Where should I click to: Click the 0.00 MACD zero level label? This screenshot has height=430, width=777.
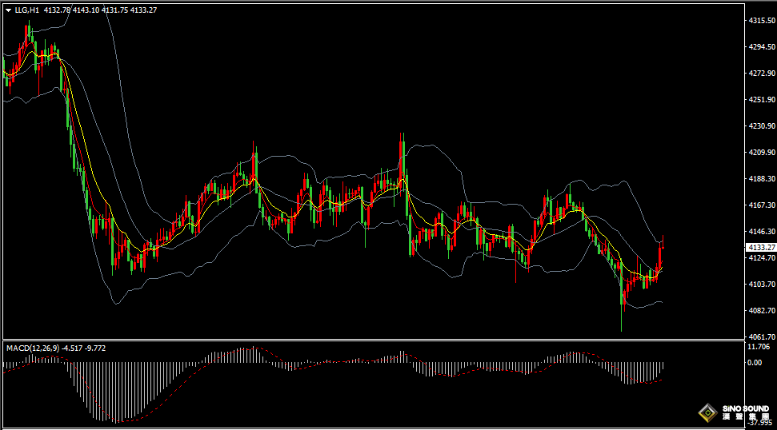tap(755, 362)
